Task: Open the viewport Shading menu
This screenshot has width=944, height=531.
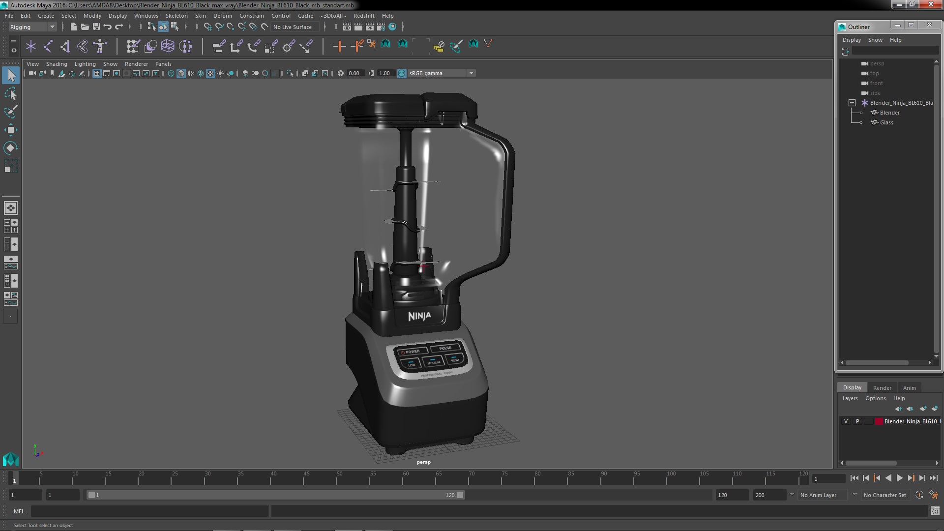Action: [57, 64]
